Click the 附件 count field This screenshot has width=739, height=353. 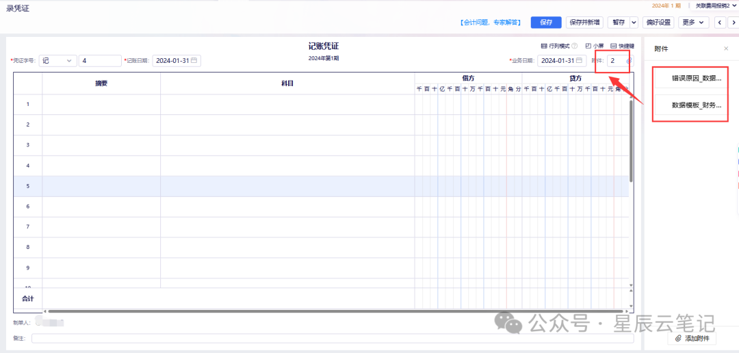tap(620, 60)
